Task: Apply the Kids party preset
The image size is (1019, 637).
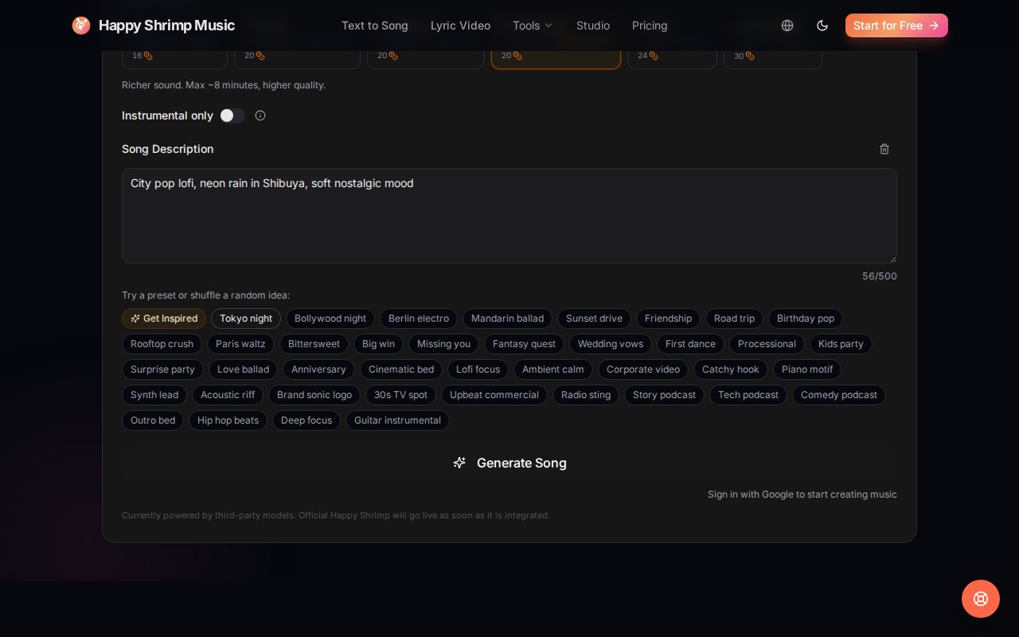Action: [x=841, y=344]
